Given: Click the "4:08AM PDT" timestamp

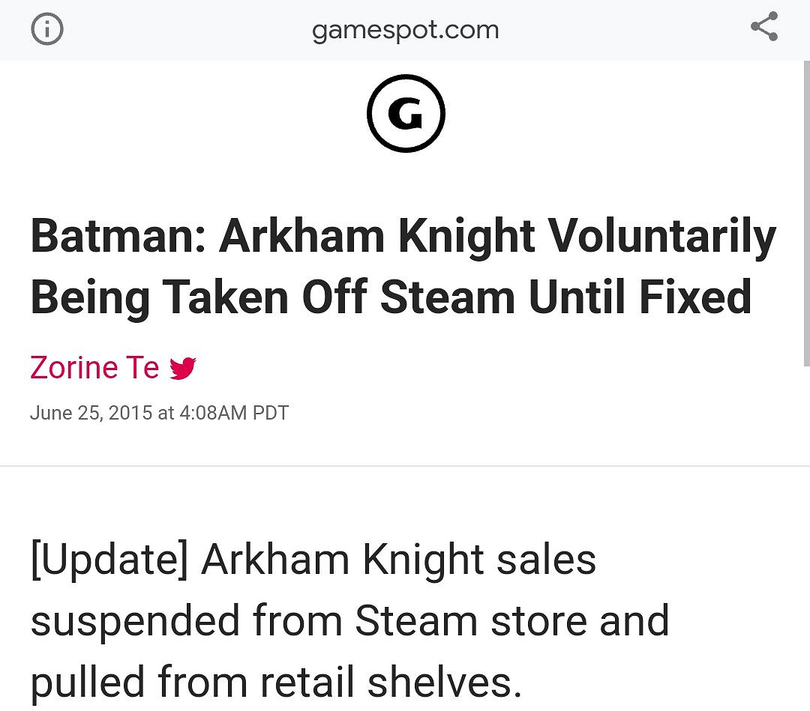Looking at the screenshot, I should point(233,413).
